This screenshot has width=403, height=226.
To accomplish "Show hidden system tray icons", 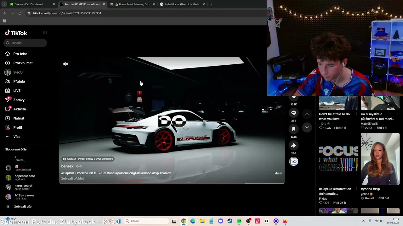I will (363, 221).
